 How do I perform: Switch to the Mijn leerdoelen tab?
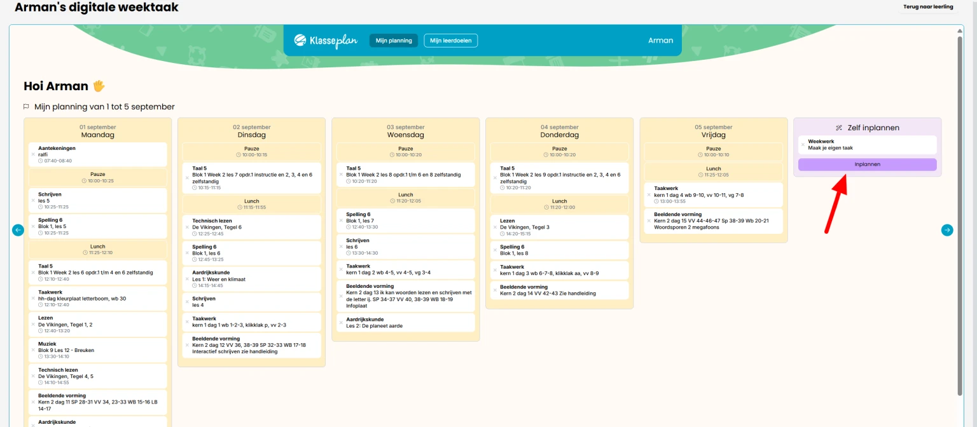pyautogui.click(x=450, y=41)
